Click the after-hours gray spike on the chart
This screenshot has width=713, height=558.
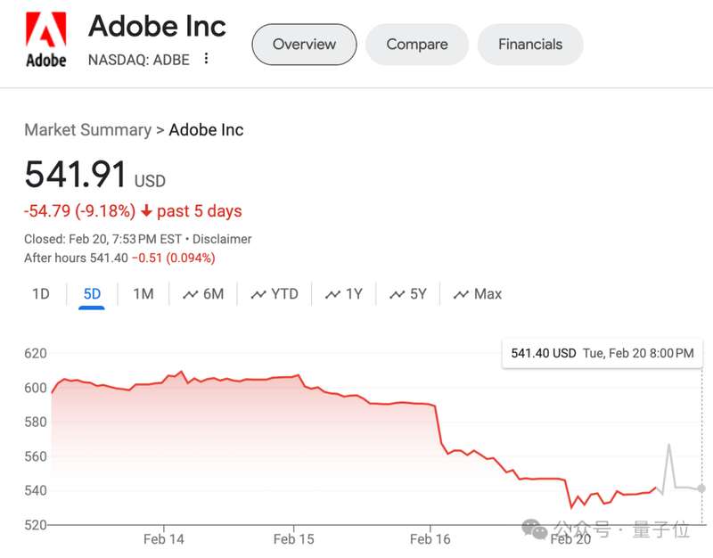click(x=668, y=446)
